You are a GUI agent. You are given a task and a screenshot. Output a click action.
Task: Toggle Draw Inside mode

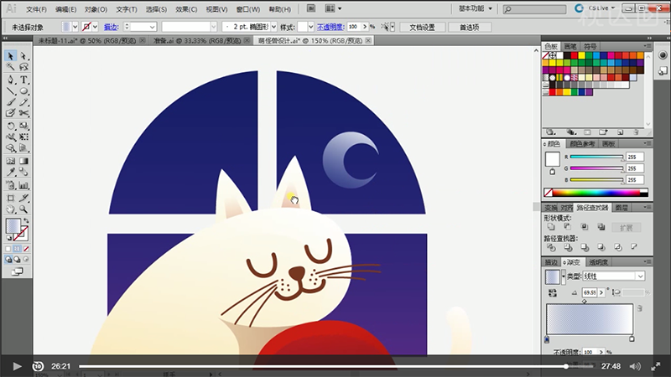point(26,260)
